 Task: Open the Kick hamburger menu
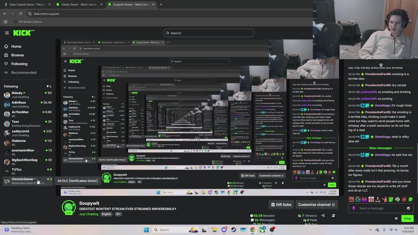(7, 33)
